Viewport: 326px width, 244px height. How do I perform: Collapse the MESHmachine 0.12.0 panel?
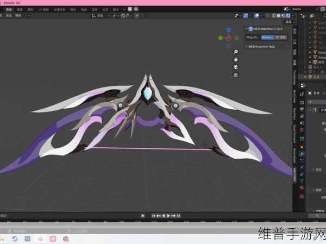pyautogui.click(x=247, y=29)
